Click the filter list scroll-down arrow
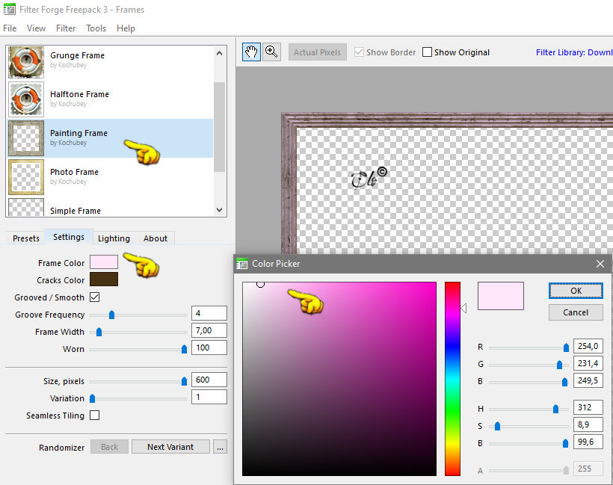This screenshot has width=613, height=485. click(x=219, y=210)
